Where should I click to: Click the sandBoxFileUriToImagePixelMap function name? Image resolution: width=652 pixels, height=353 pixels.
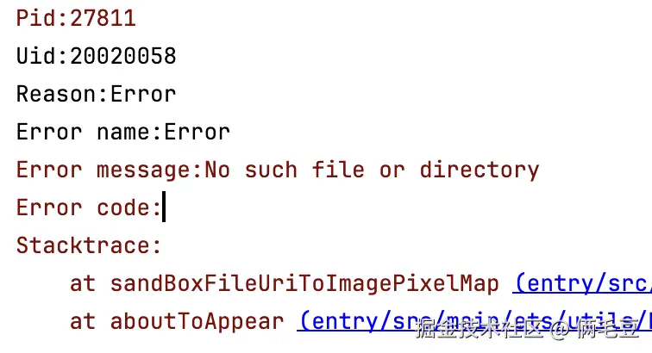click(304, 284)
